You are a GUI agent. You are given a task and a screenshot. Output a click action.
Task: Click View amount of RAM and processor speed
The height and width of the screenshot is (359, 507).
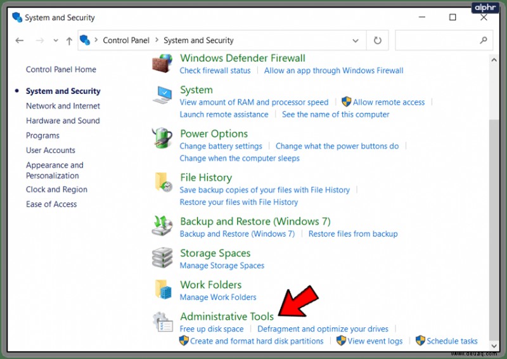pyautogui.click(x=254, y=102)
